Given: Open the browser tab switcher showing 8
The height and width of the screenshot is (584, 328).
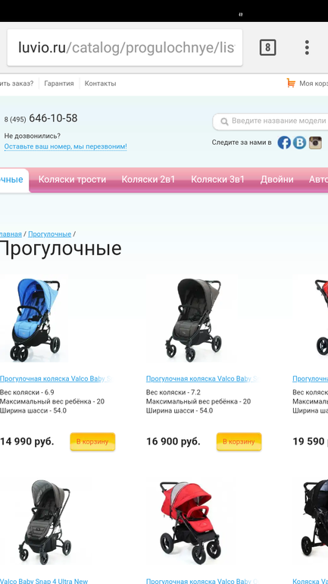Looking at the screenshot, I should click(267, 47).
